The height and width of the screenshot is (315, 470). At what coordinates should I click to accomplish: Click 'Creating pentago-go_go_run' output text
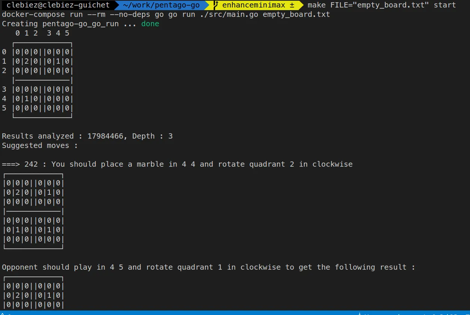point(60,24)
